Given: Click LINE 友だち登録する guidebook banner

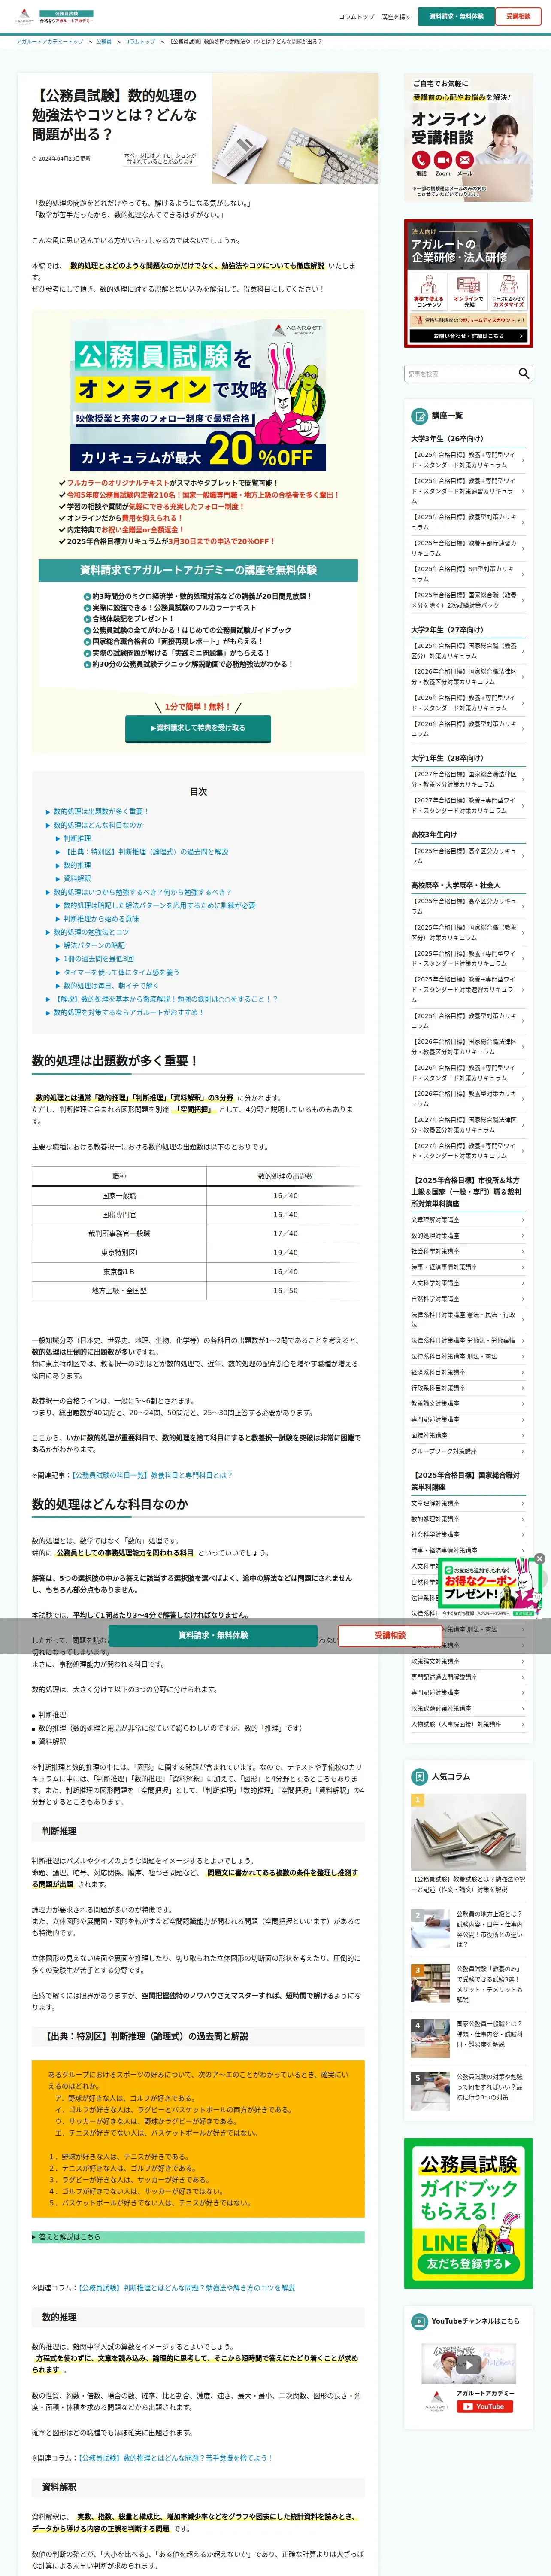Looking at the screenshot, I should (468, 2213).
